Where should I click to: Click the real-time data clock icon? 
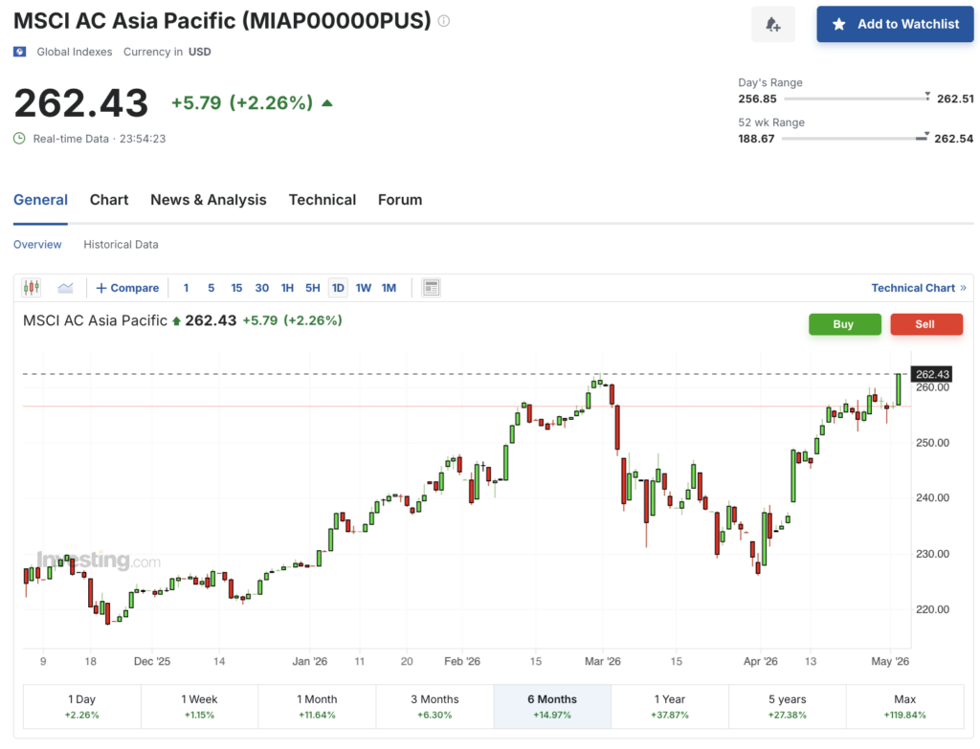pyautogui.click(x=19, y=139)
